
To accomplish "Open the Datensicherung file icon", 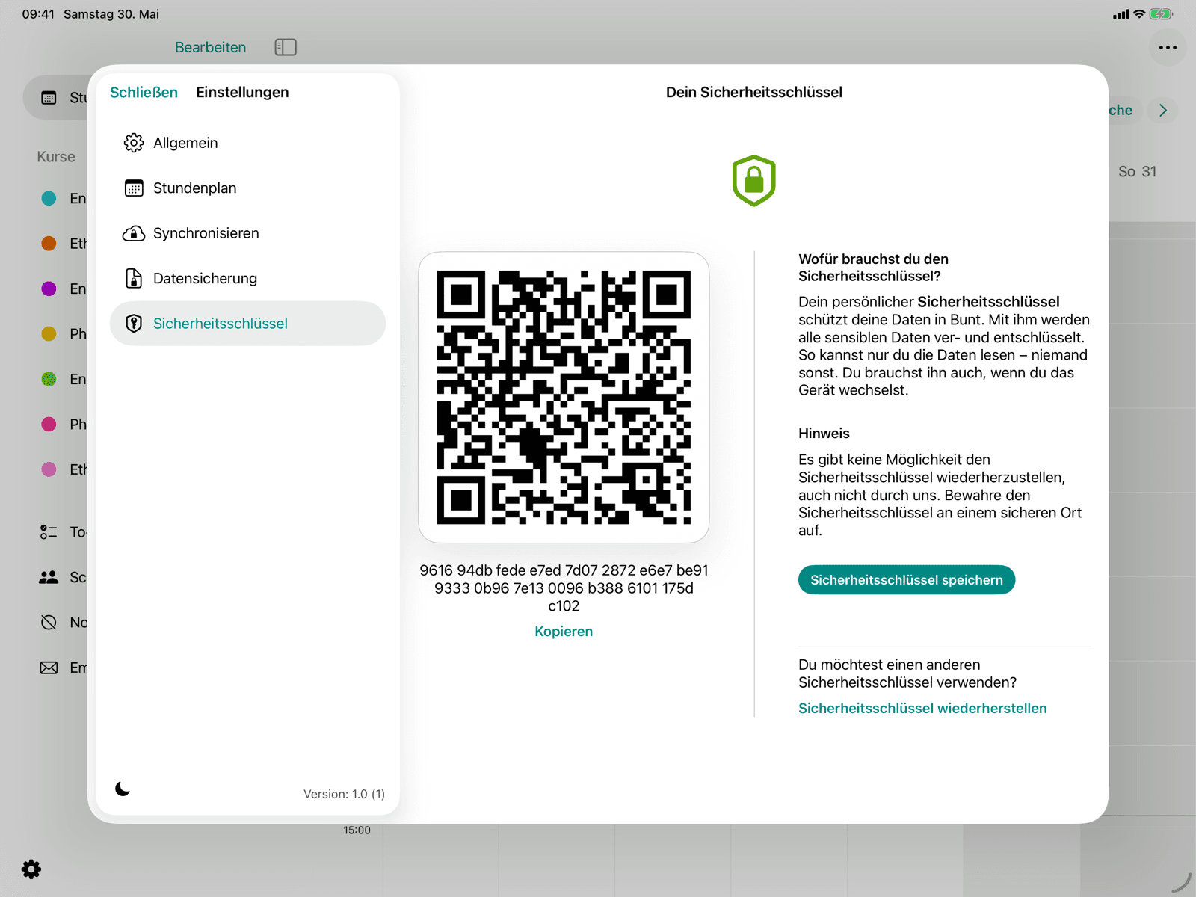I will (134, 278).
